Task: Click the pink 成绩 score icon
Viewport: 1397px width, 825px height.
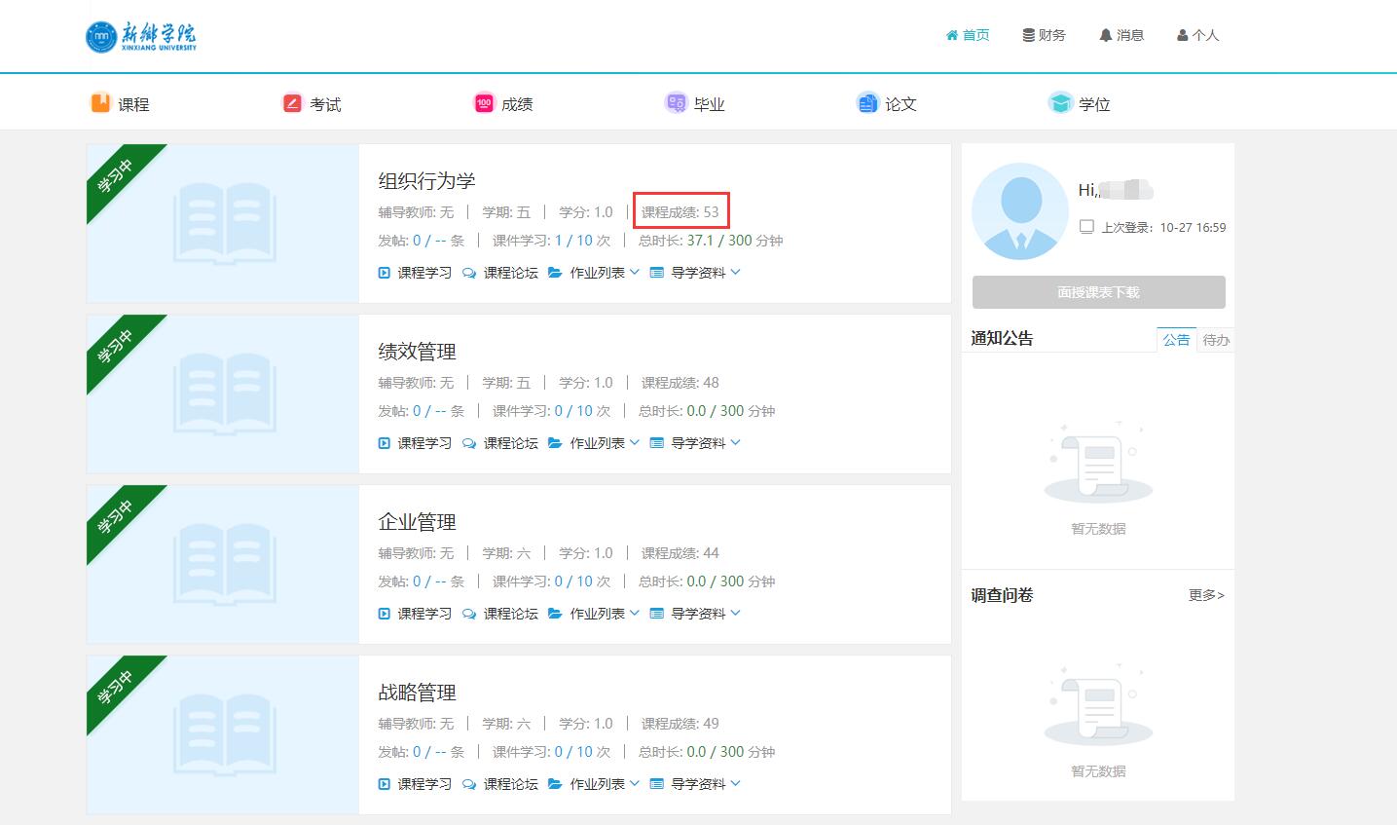Action: pyautogui.click(x=484, y=103)
